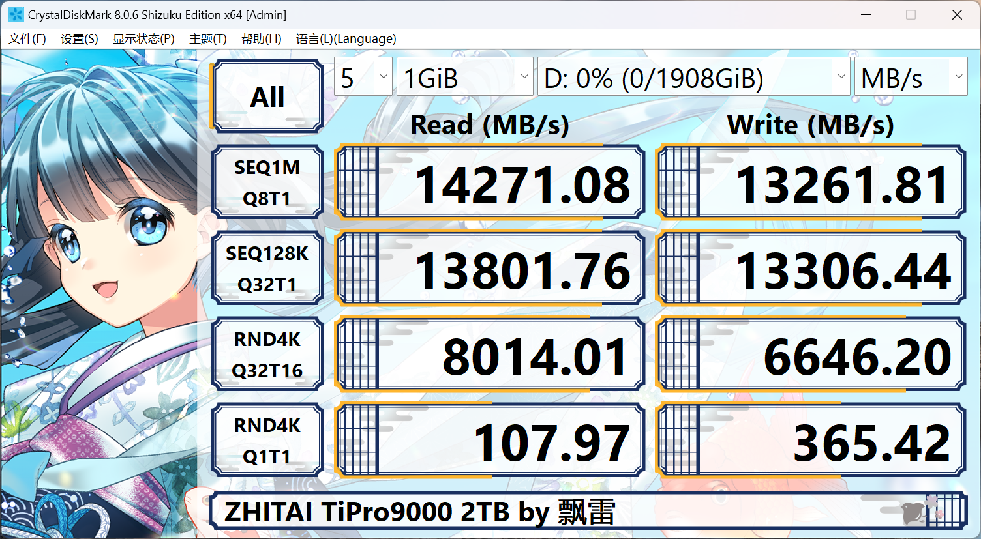Open the 帮助(H) help menu
The image size is (981, 539).
[x=261, y=38]
